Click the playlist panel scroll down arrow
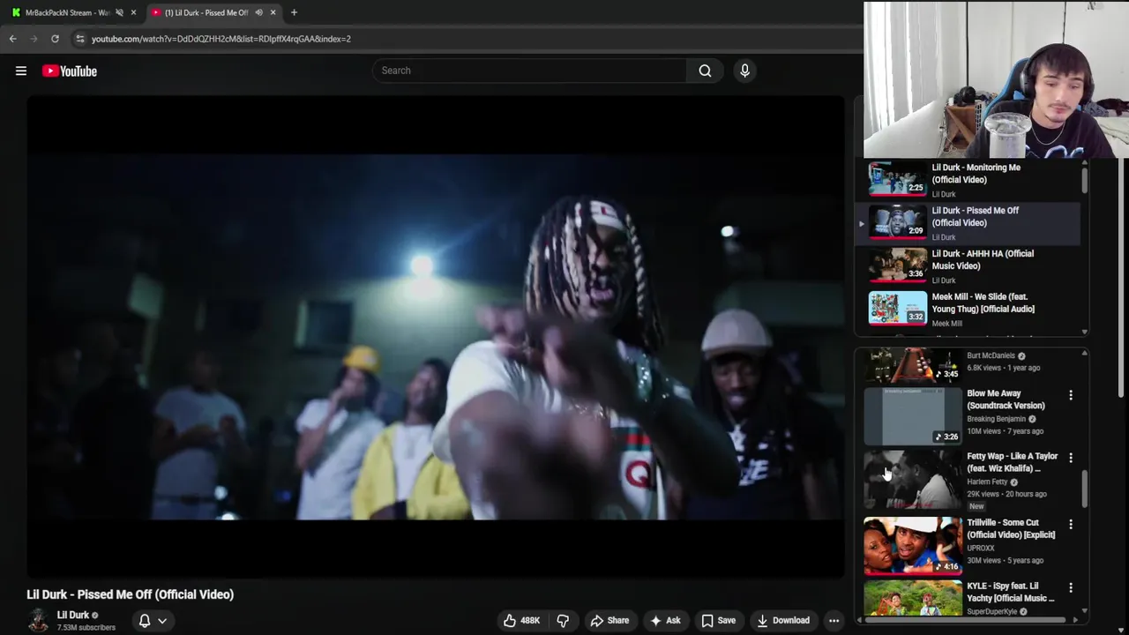1129x635 pixels. (x=1084, y=332)
